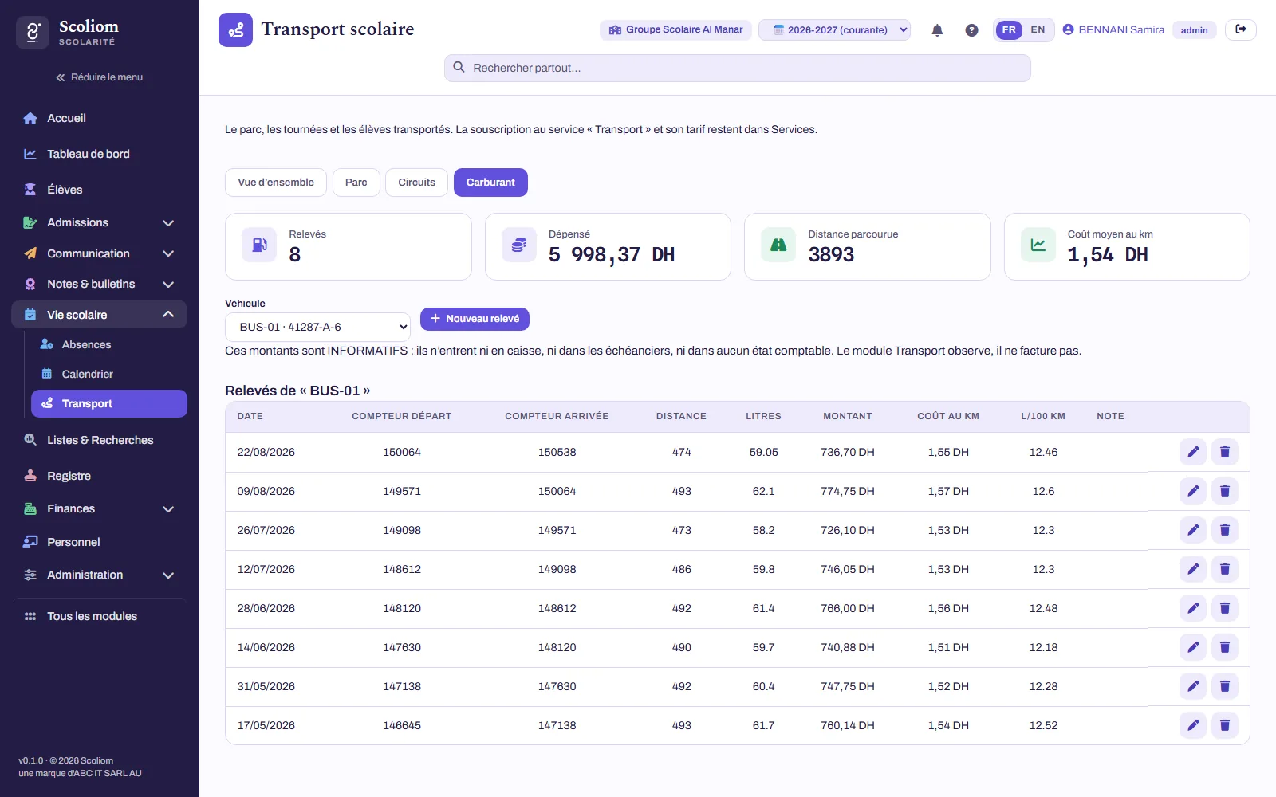Image resolution: width=1276 pixels, height=797 pixels.
Task: Click the Nouveau relevé button
Action: coord(475,319)
